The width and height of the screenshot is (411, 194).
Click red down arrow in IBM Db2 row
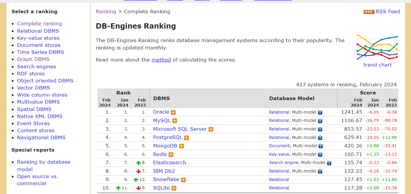[x=139, y=171]
